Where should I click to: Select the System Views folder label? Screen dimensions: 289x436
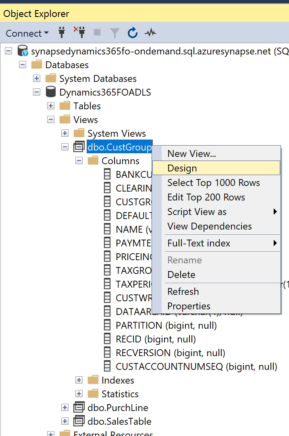[117, 134]
